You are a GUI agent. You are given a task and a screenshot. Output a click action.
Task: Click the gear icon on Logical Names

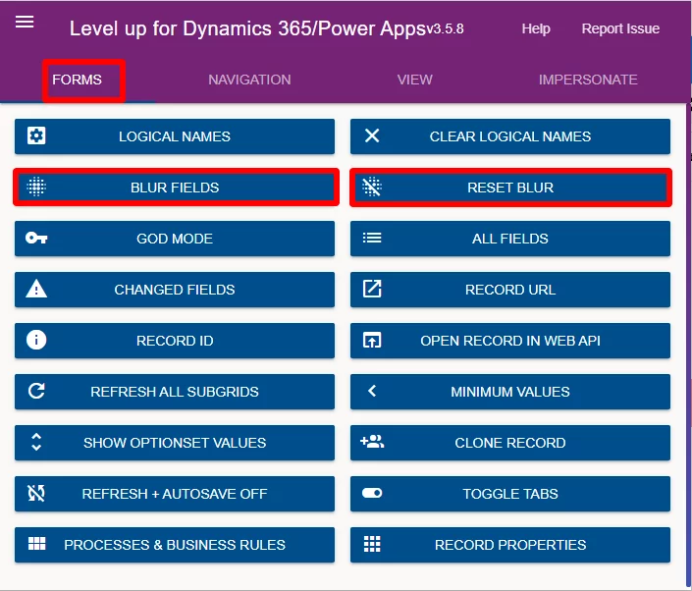(x=36, y=135)
